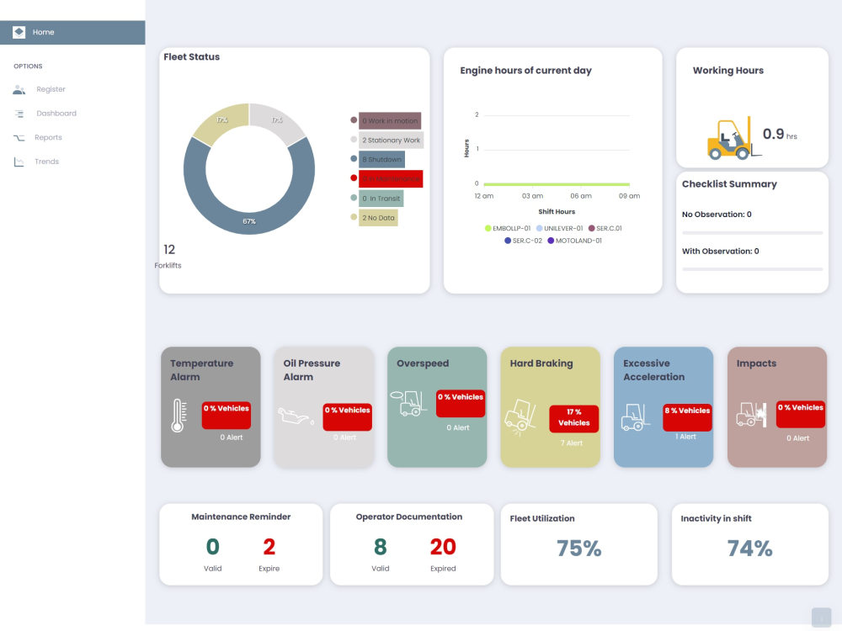Click Maintenance Reminder valid count 0
Viewport: 842px width, 631px height.
(x=213, y=547)
